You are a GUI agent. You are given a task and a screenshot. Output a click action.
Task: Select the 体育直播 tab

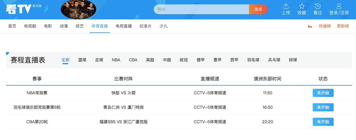click(100, 26)
